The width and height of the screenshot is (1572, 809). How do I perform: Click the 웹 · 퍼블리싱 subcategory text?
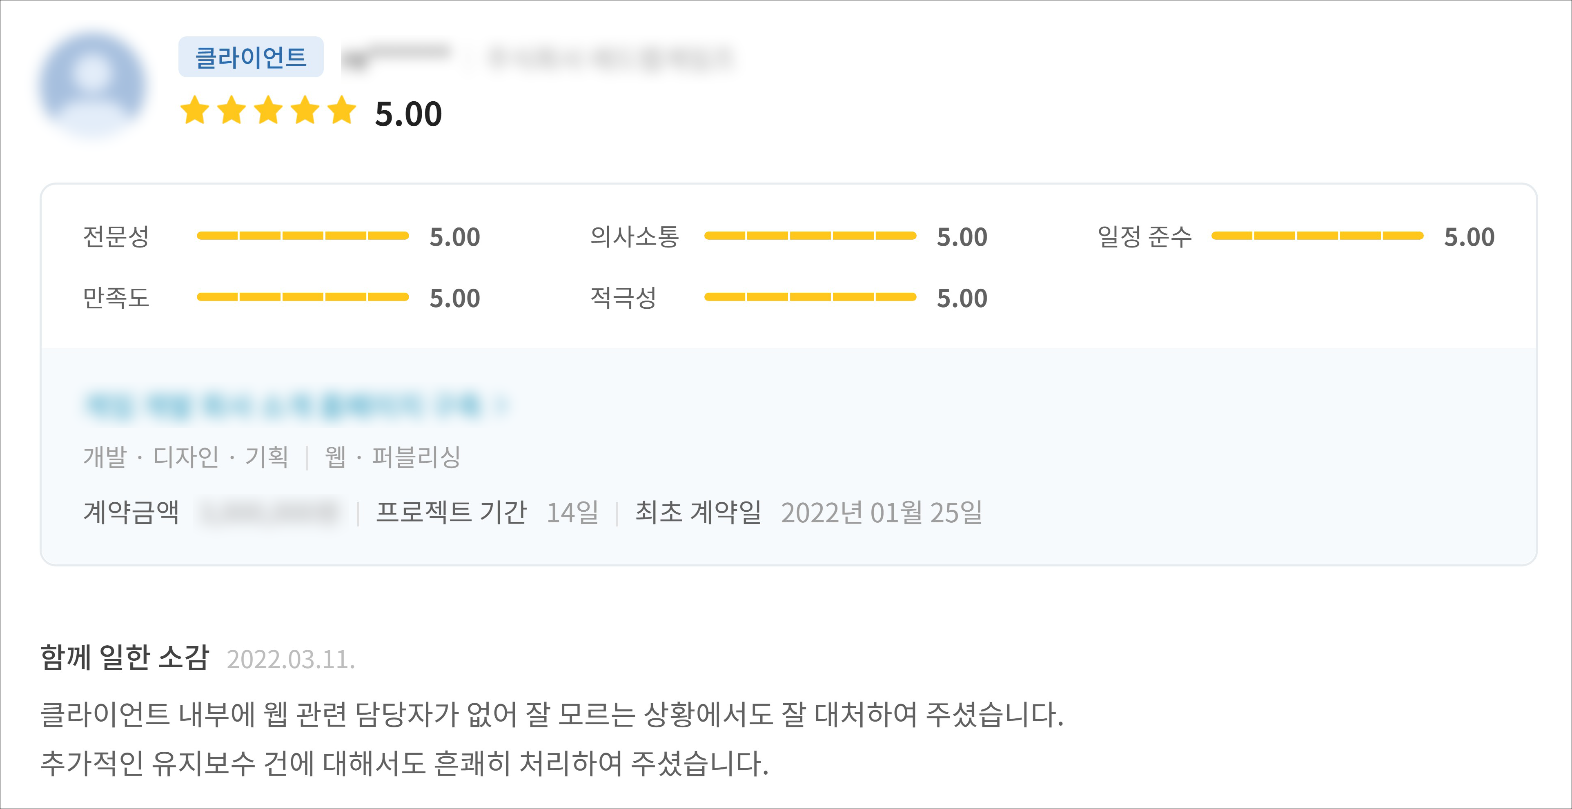tap(392, 457)
